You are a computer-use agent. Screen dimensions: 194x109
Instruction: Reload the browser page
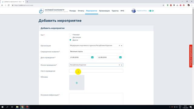pos(9,5)
